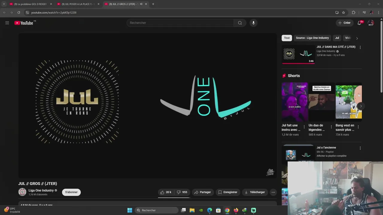Viewport: 383px width, 215px height.
Task: Open Microsoft Store from taskbar
Action: (x=218, y=210)
